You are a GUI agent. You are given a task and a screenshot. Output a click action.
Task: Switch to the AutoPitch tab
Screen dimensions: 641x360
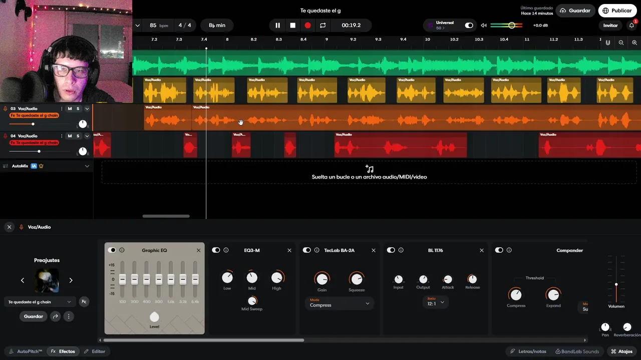tap(26, 351)
